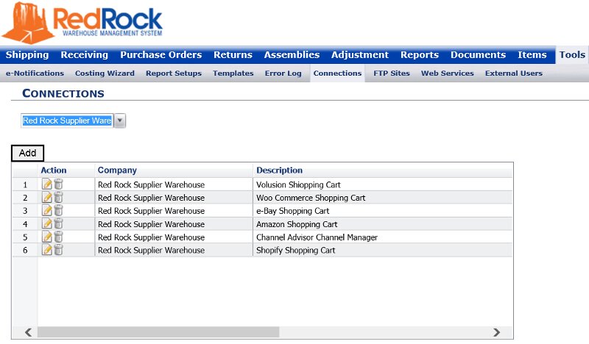
Task: Delete the Channel Advisor Channel Manager row
Action: point(58,237)
